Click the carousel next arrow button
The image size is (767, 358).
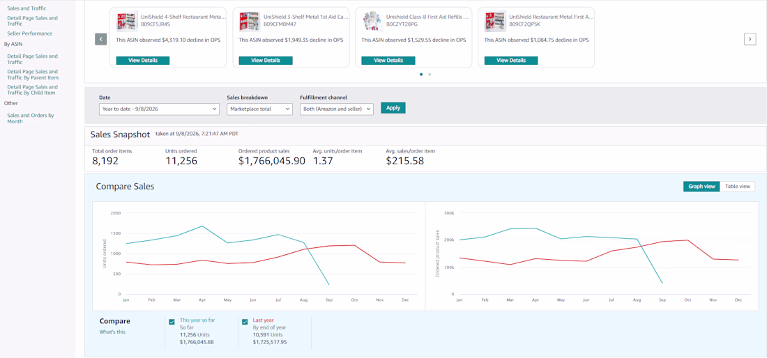coord(750,40)
